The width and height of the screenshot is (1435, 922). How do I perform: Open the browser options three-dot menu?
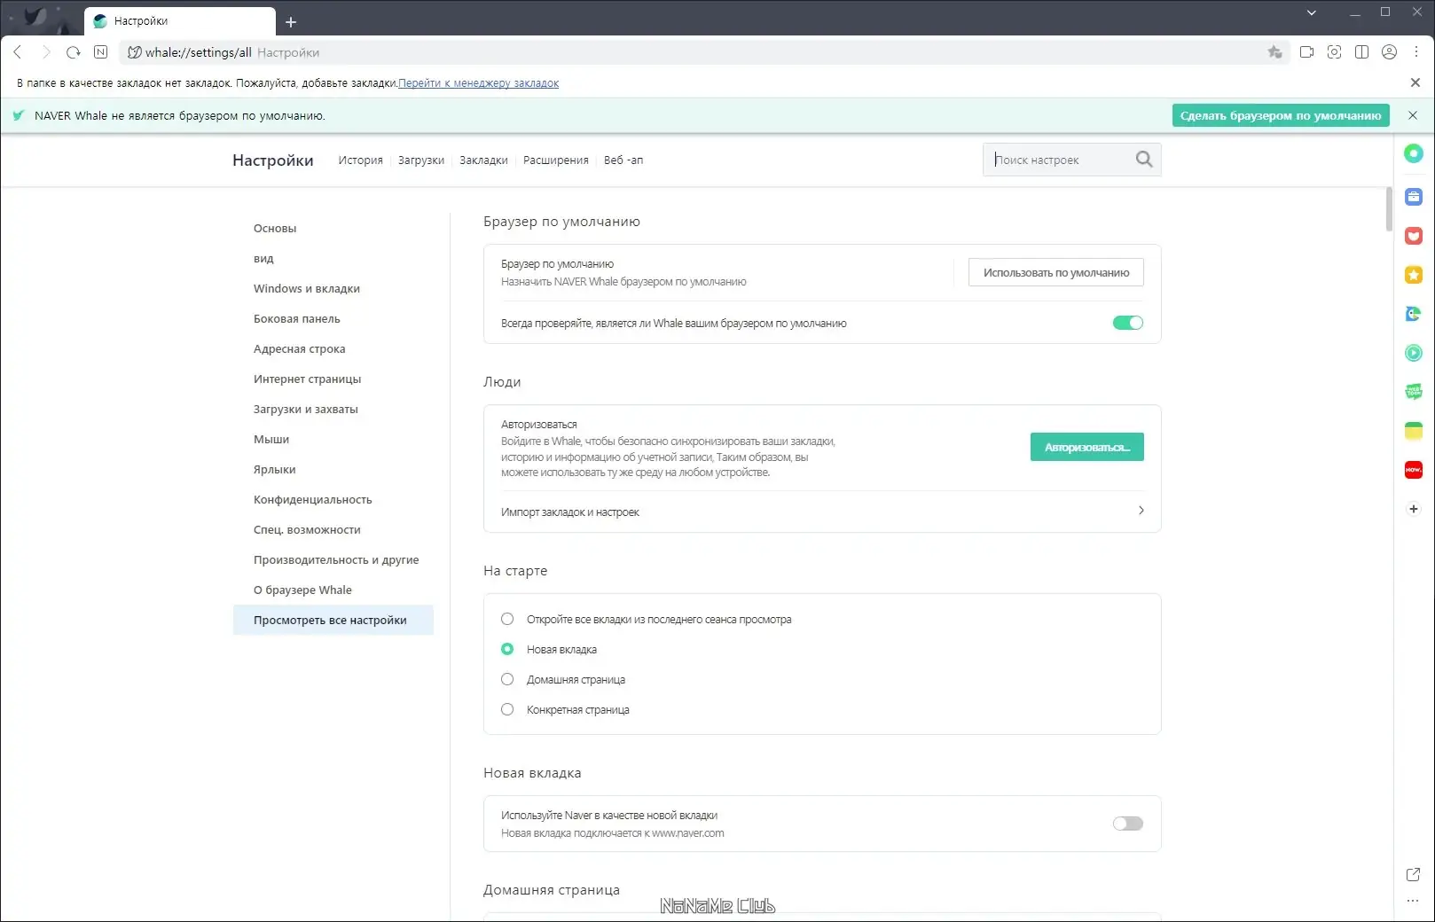[1416, 52]
